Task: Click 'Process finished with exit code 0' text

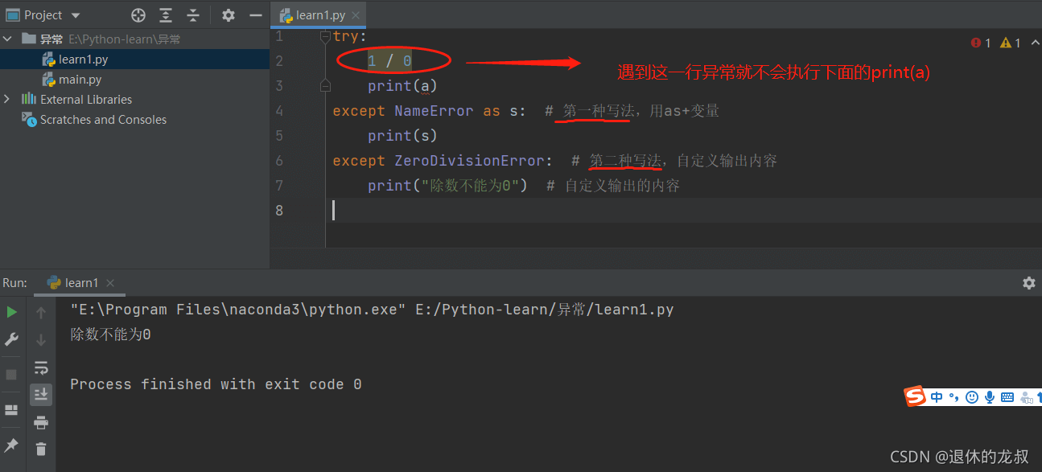Action: 216,384
